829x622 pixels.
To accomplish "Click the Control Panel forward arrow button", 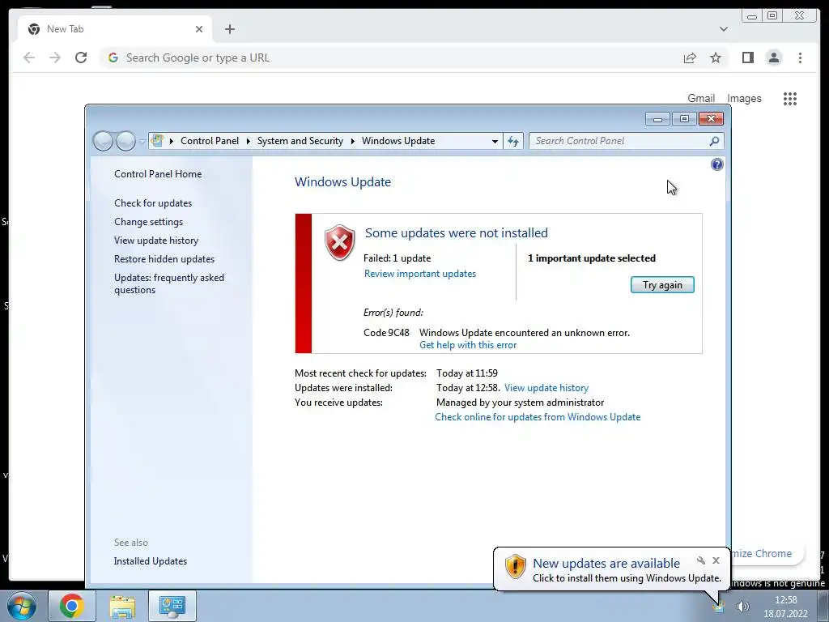I will coord(125,141).
